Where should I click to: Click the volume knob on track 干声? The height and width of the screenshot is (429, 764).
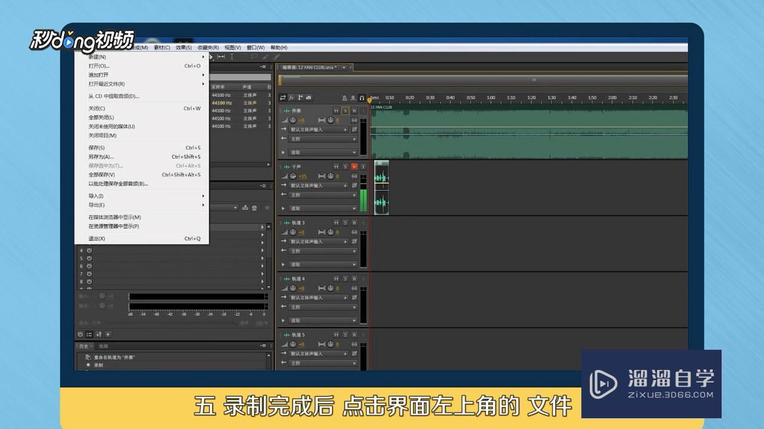293,176
